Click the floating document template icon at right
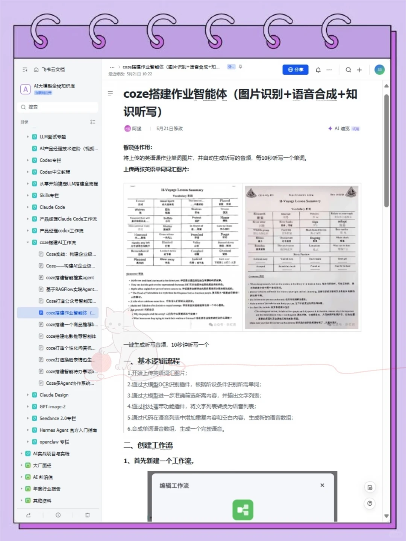Viewport: 406px width, 541px height. (370, 488)
